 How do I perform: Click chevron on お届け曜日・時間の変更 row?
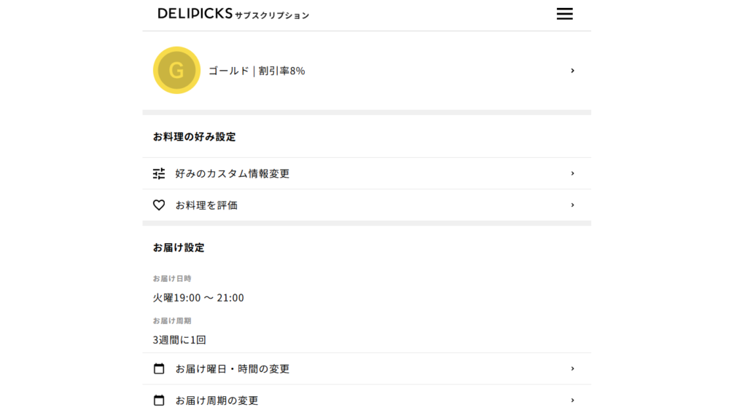click(x=572, y=368)
